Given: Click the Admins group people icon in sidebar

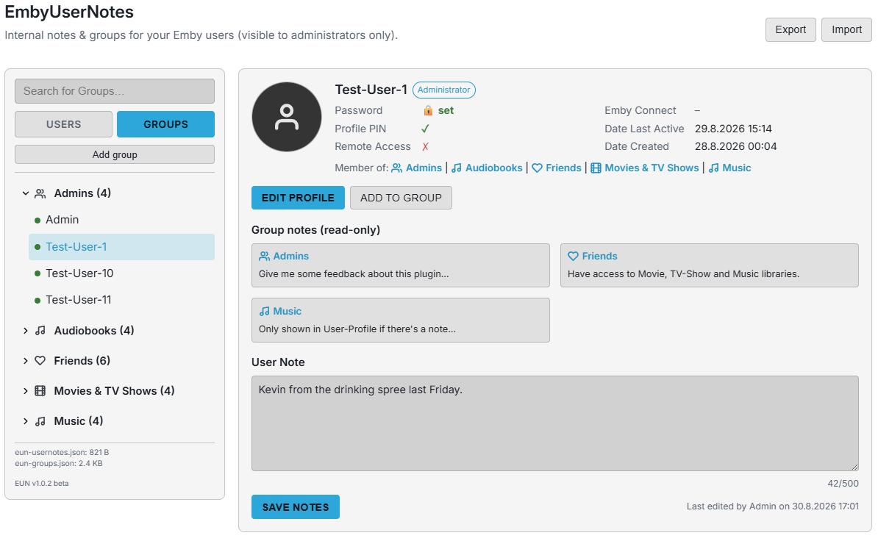Looking at the screenshot, I should point(40,193).
